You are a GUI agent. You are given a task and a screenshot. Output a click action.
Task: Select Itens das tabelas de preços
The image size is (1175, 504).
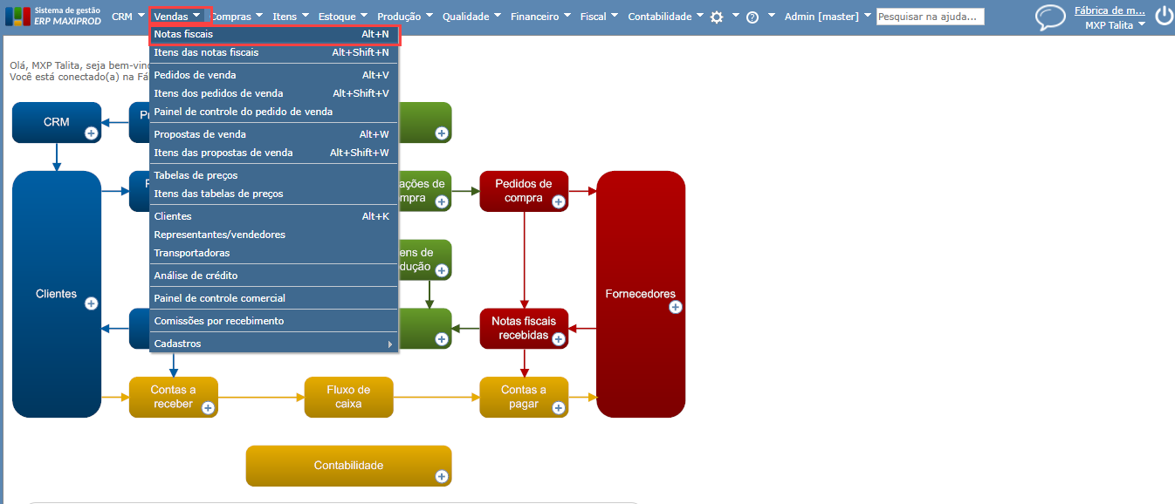coord(274,194)
